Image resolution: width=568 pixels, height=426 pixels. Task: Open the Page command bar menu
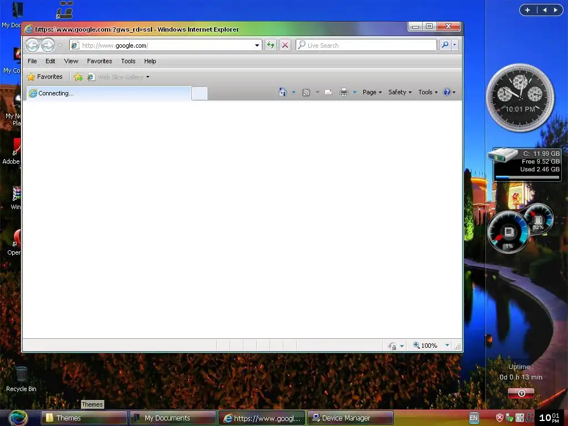[372, 93]
